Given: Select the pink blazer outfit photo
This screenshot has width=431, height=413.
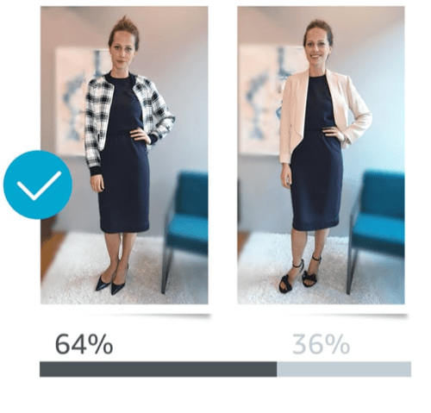Looking at the screenshot, I should (321, 155).
